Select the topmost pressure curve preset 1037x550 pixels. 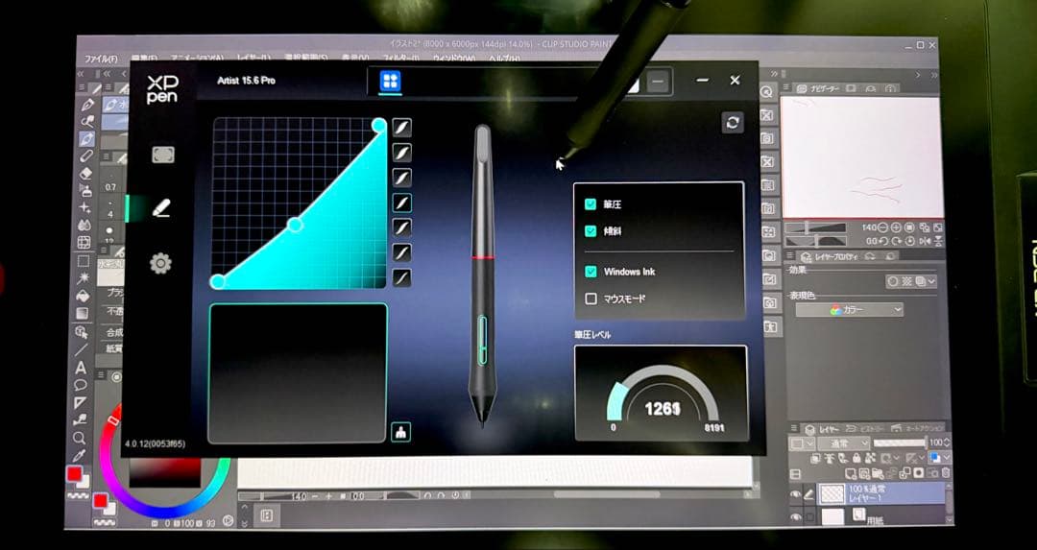tap(401, 128)
